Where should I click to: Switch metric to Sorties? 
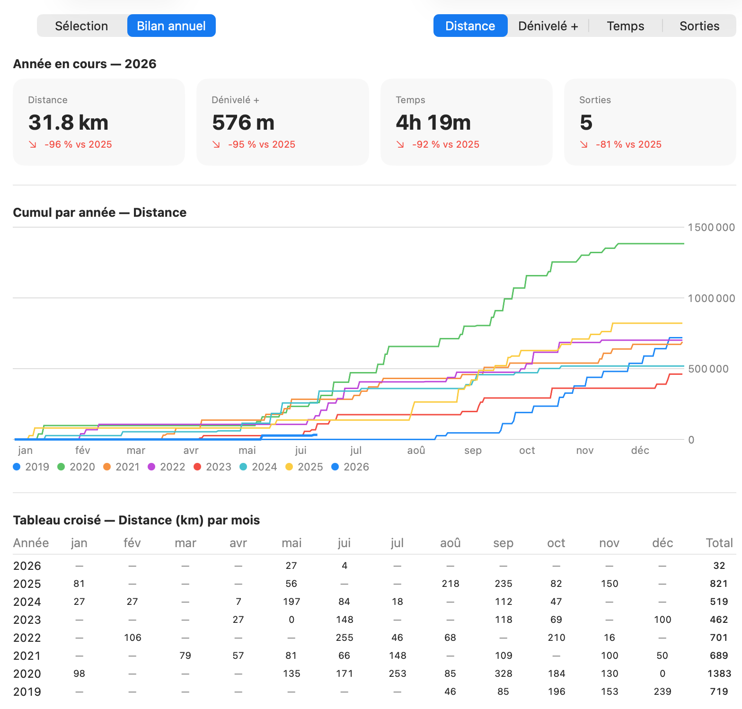(x=699, y=26)
